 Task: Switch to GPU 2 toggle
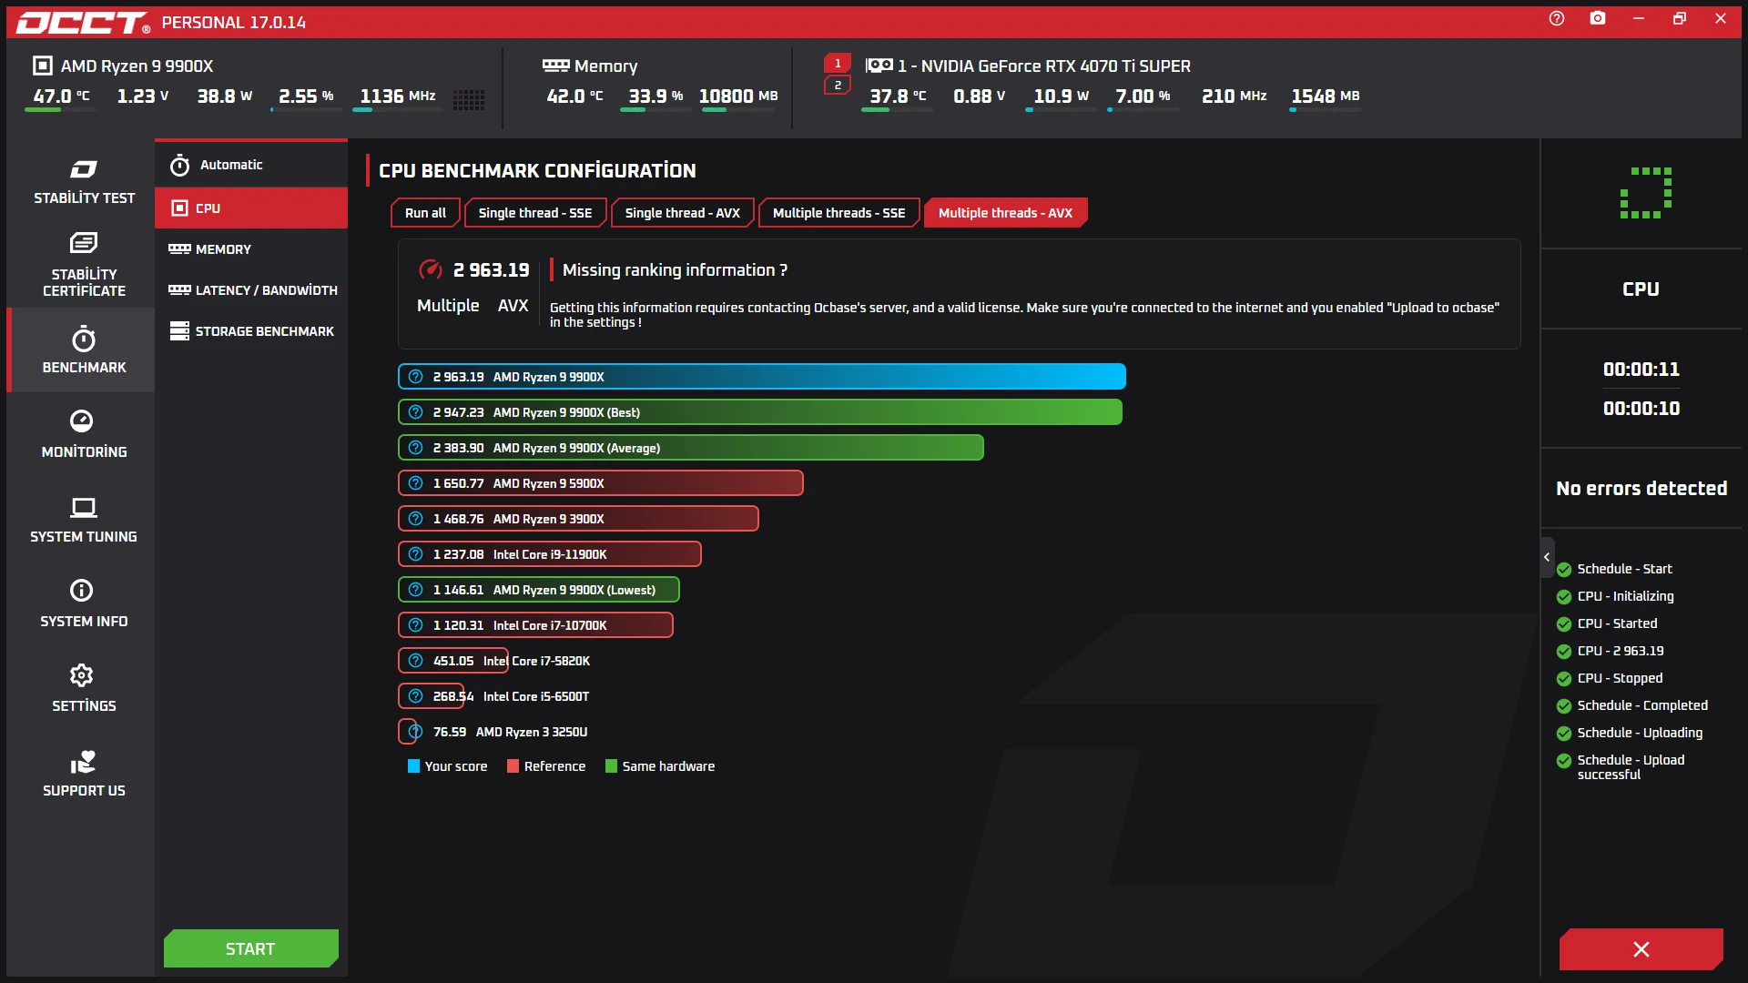[x=838, y=86]
